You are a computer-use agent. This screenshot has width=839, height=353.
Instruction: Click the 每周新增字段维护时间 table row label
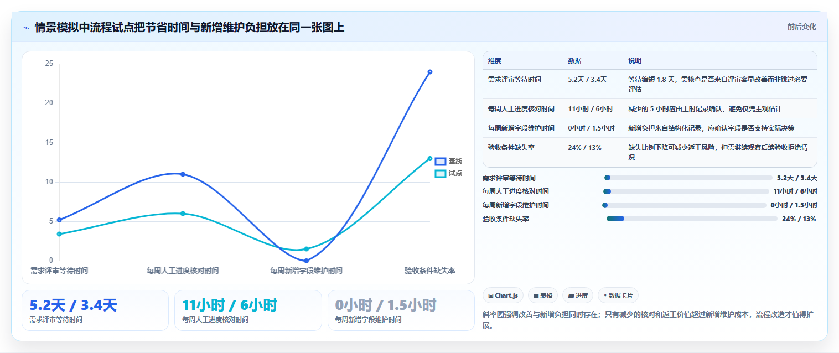[x=521, y=128]
